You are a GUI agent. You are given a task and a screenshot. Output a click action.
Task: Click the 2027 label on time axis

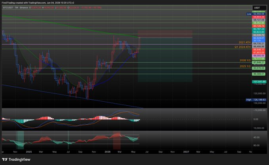coord(186,152)
